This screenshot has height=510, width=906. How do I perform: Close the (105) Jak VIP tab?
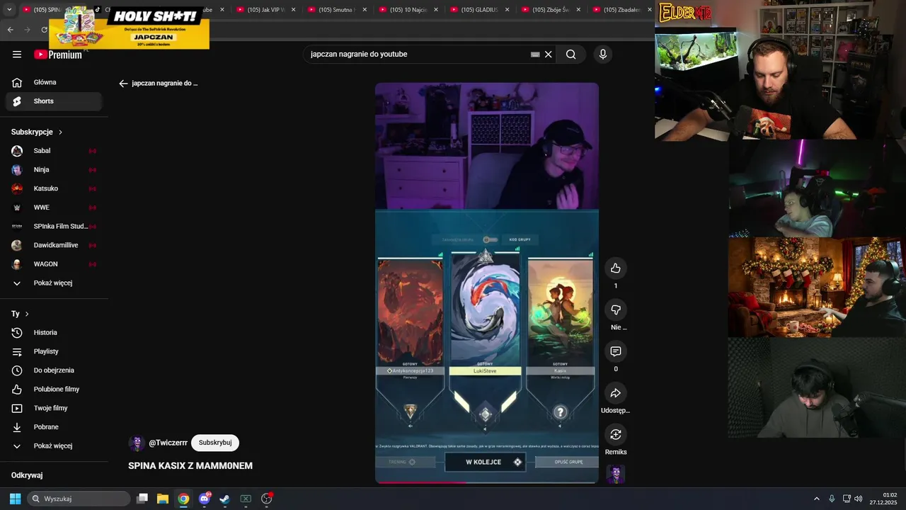tap(293, 10)
